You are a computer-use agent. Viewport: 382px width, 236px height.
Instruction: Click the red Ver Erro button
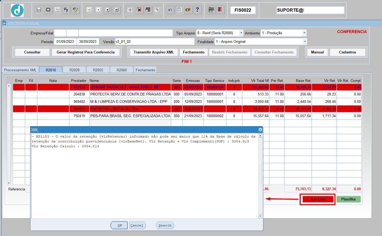click(318, 199)
